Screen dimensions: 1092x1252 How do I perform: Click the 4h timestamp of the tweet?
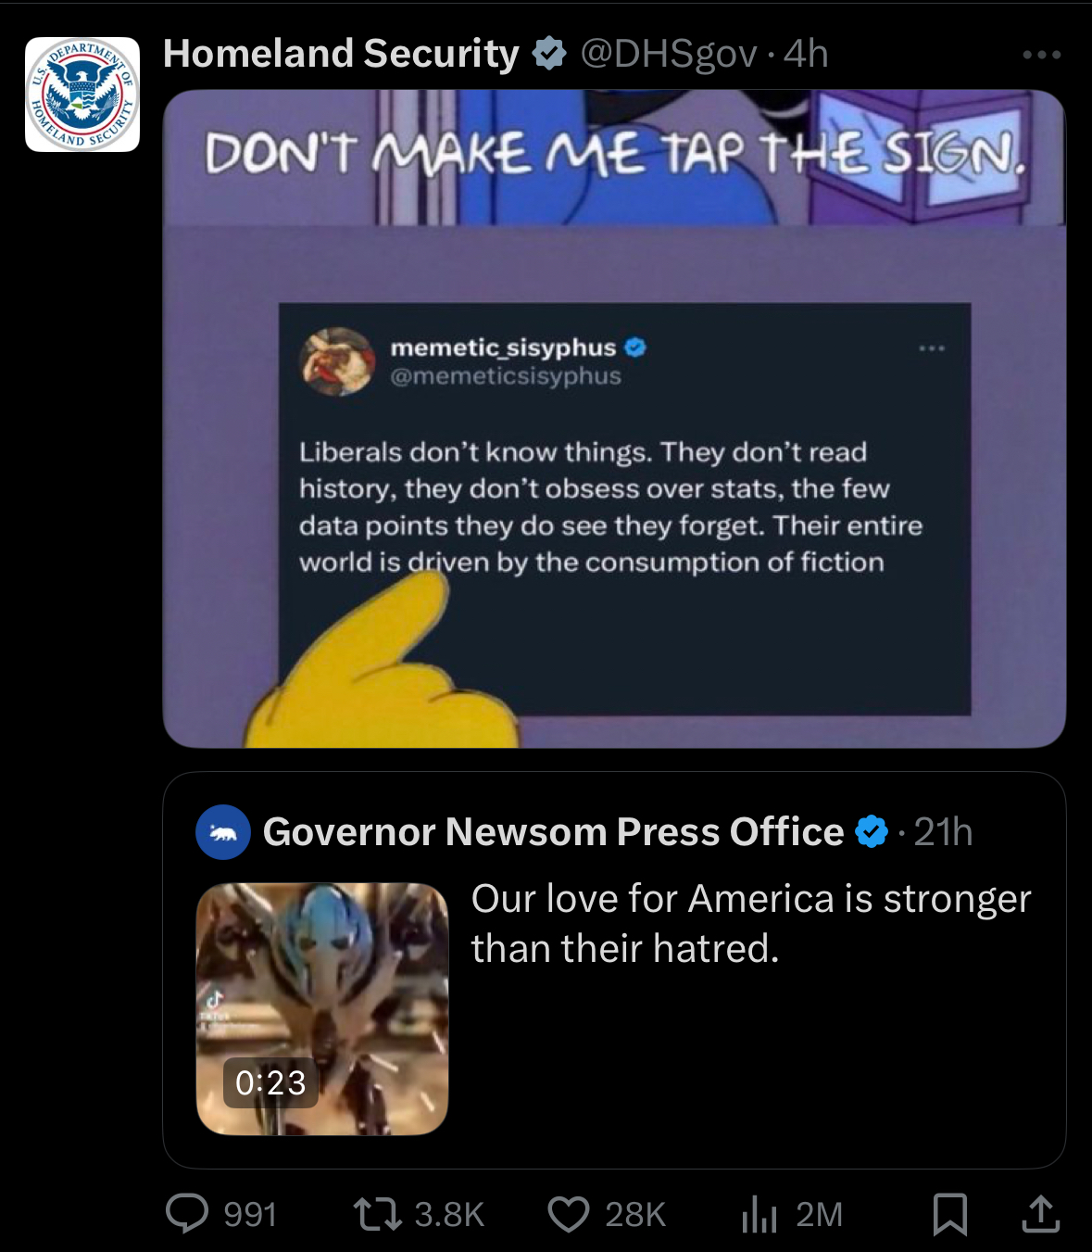point(806,54)
